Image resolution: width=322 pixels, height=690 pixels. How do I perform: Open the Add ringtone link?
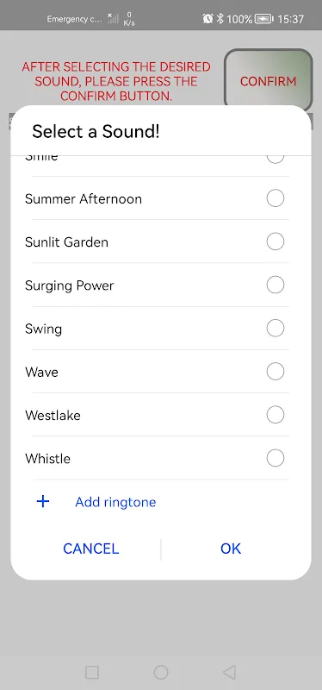click(115, 502)
